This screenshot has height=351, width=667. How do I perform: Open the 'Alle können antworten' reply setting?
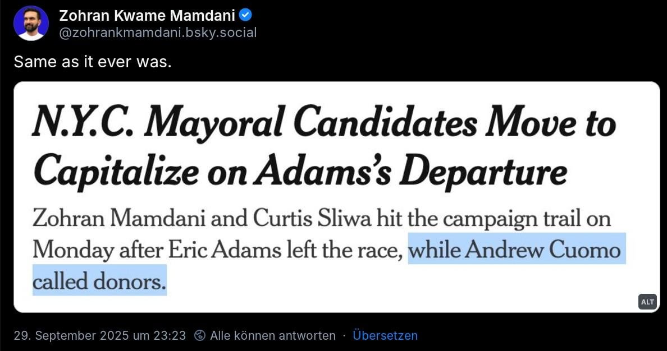click(273, 336)
